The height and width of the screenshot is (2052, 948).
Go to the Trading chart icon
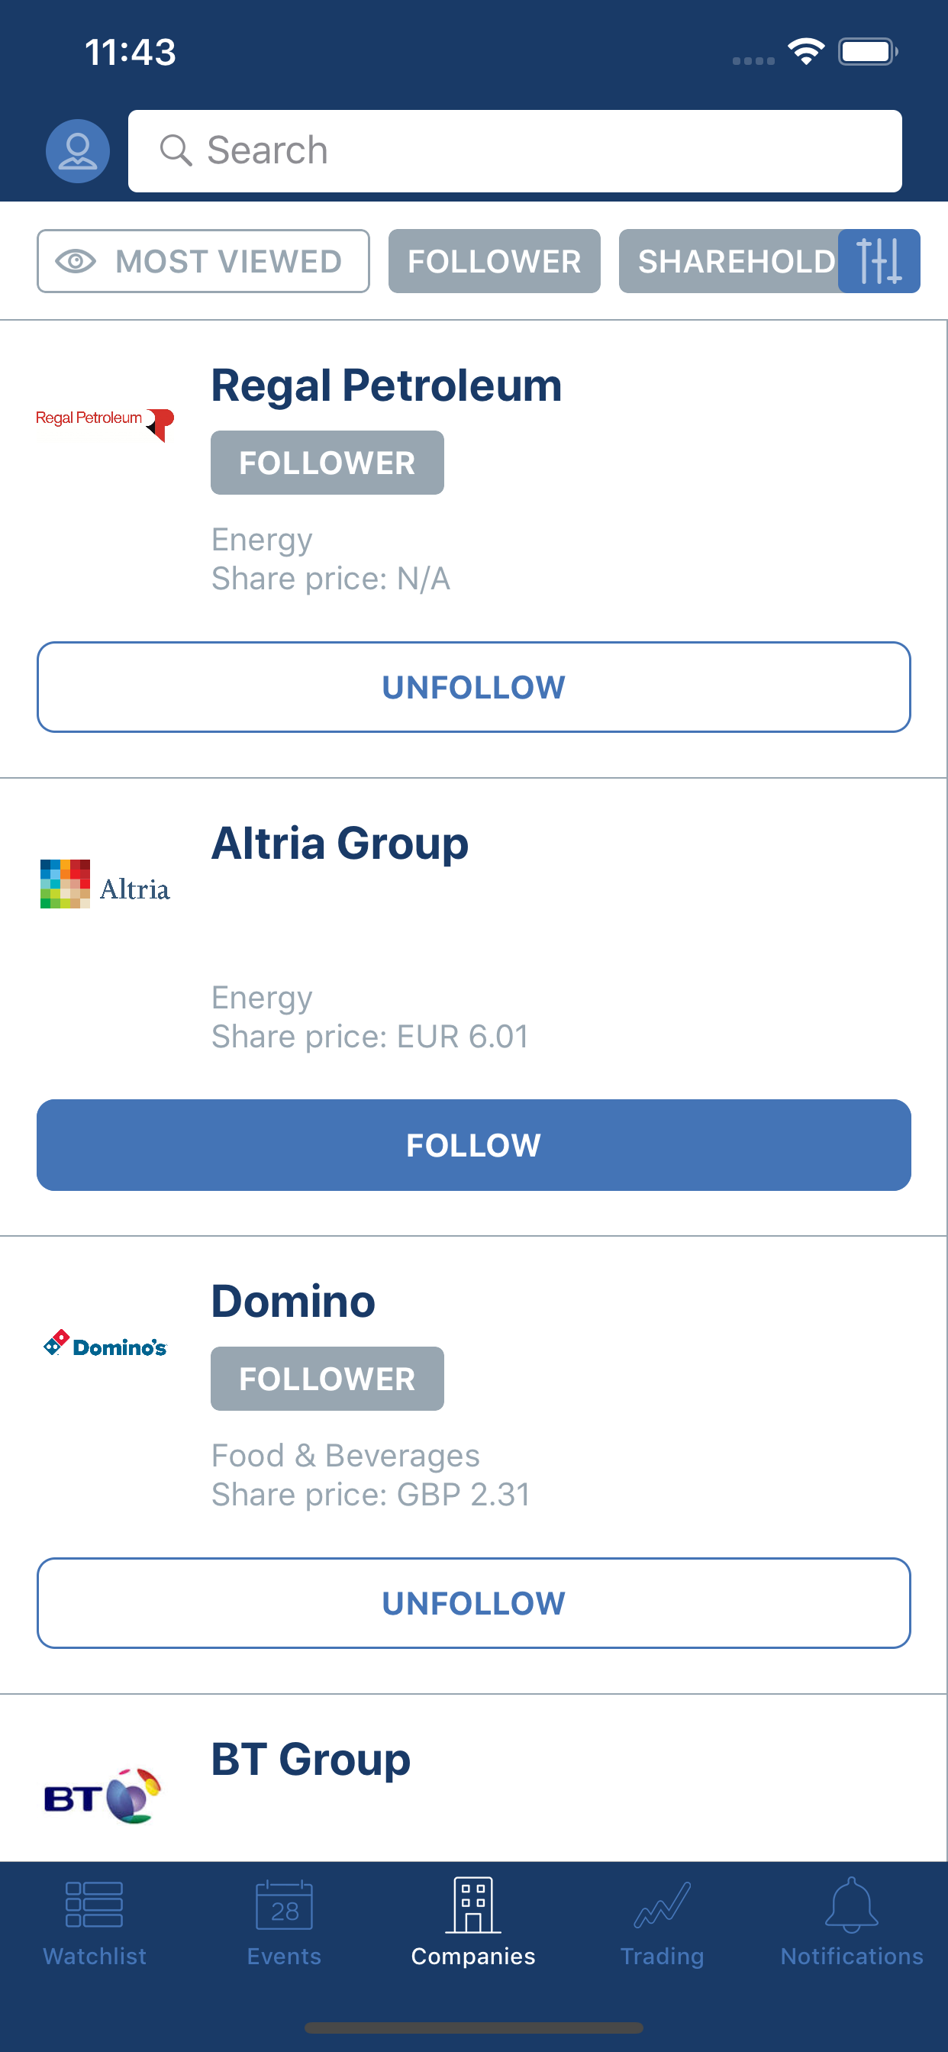point(662,1905)
